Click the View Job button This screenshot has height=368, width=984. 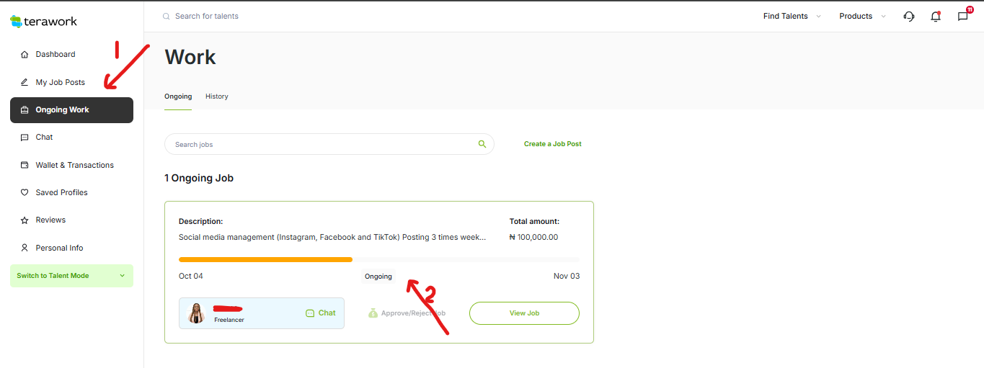tap(524, 313)
